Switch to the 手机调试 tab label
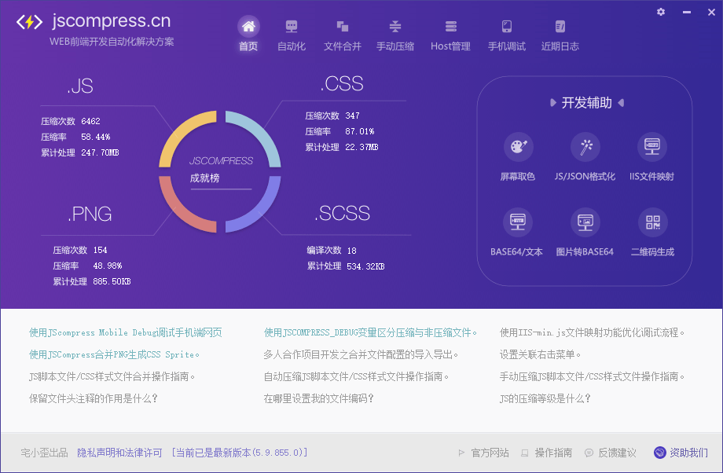Screen dimensions: 723x473 (x=507, y=46)
